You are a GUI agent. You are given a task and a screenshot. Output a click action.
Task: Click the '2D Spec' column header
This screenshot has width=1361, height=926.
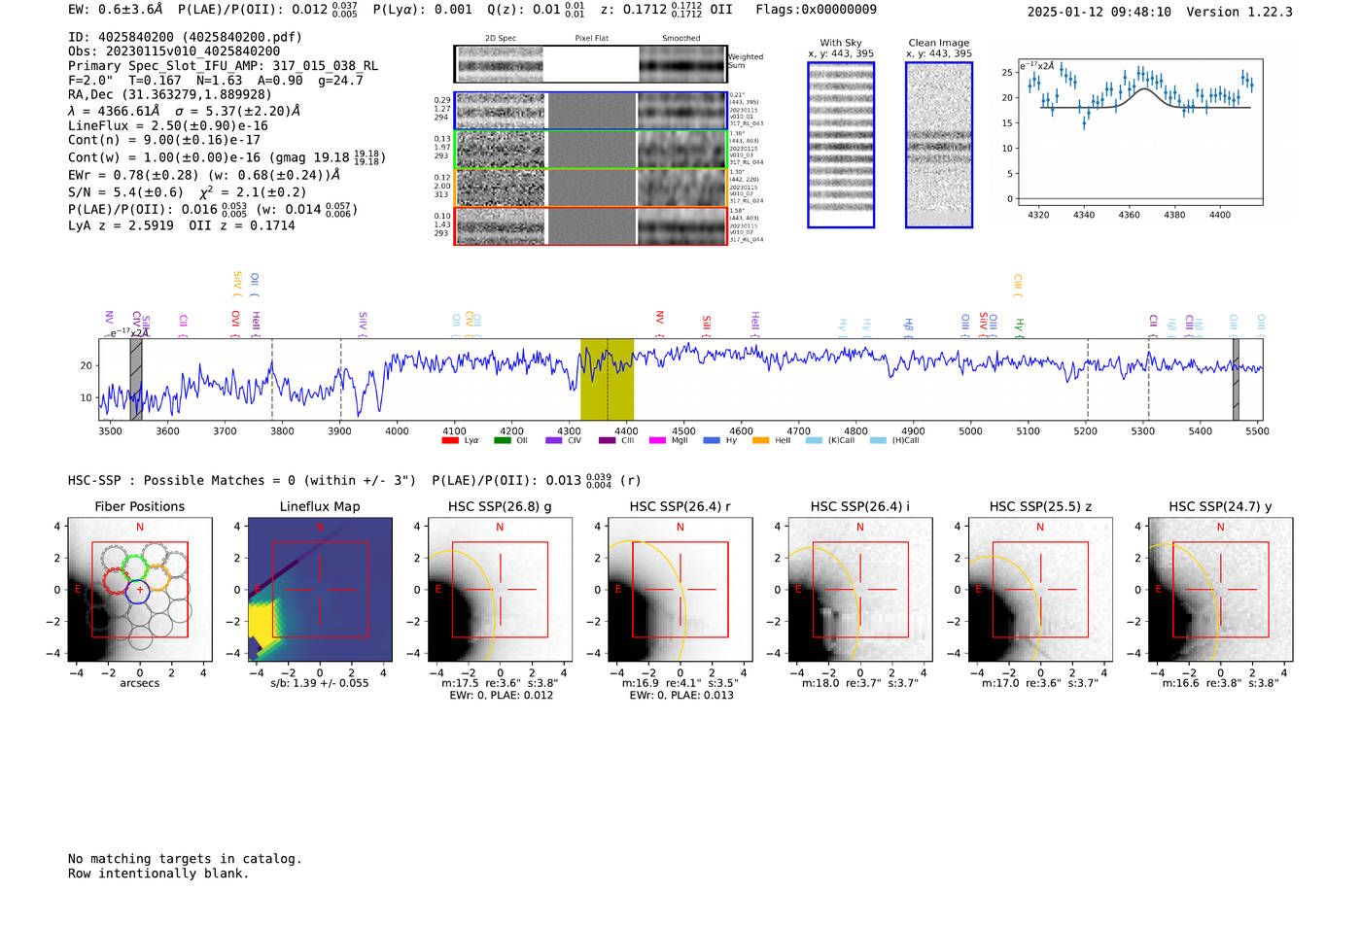tap(501, 39)
